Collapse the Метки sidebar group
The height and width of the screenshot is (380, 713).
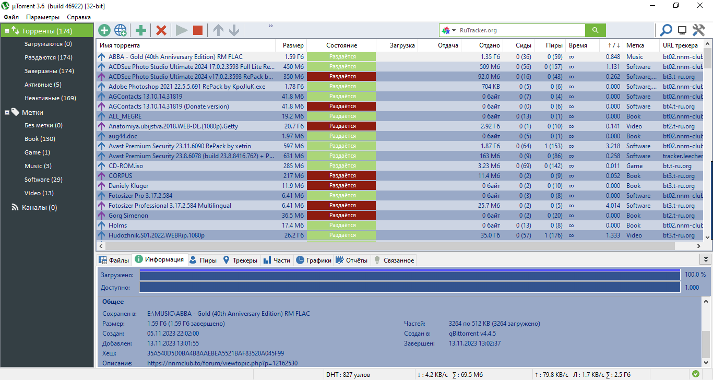7,112
